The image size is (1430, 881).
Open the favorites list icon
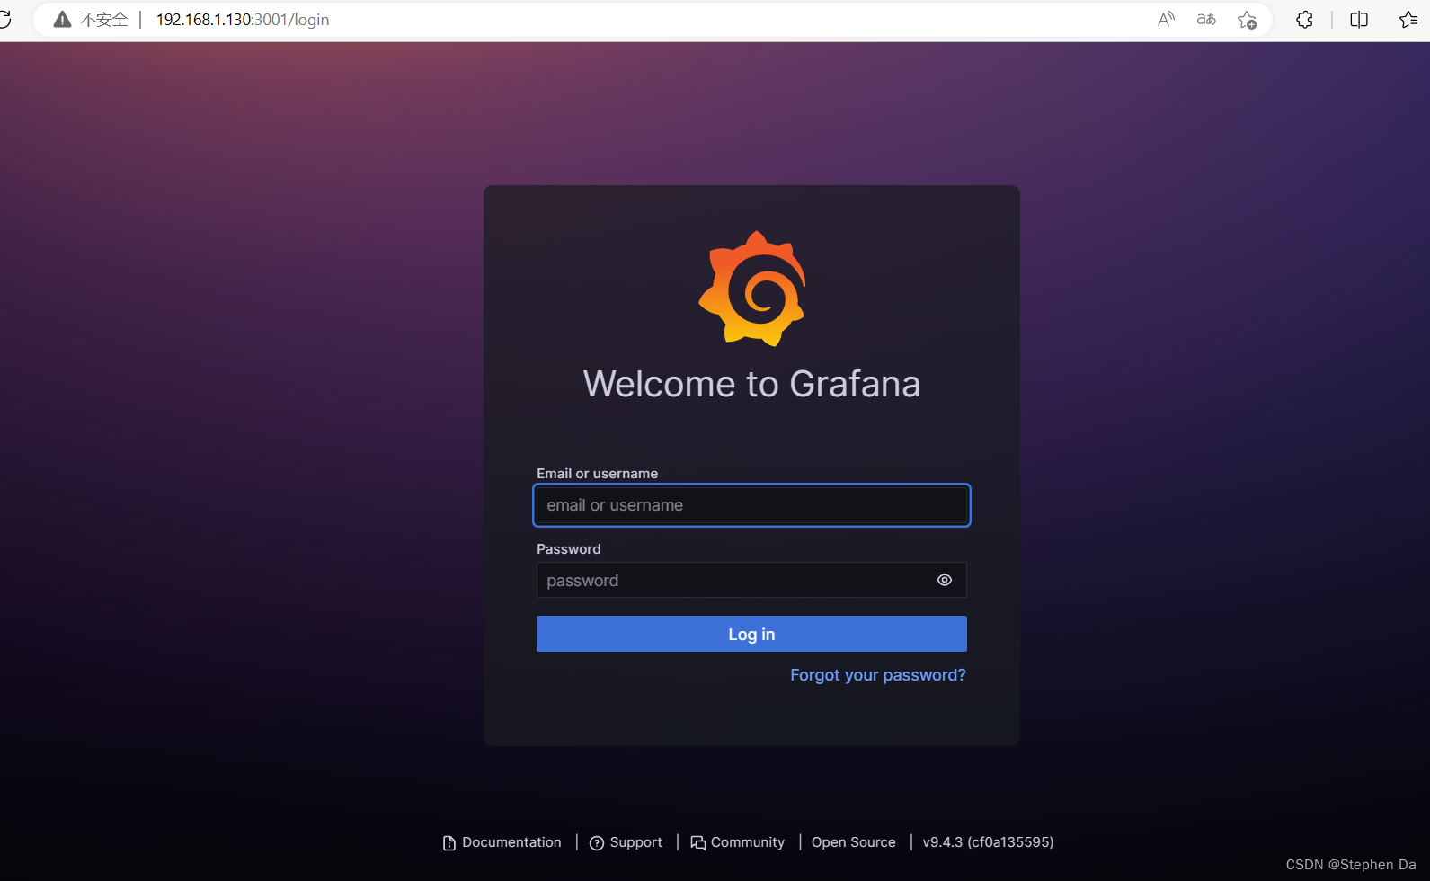(1408, 20)
